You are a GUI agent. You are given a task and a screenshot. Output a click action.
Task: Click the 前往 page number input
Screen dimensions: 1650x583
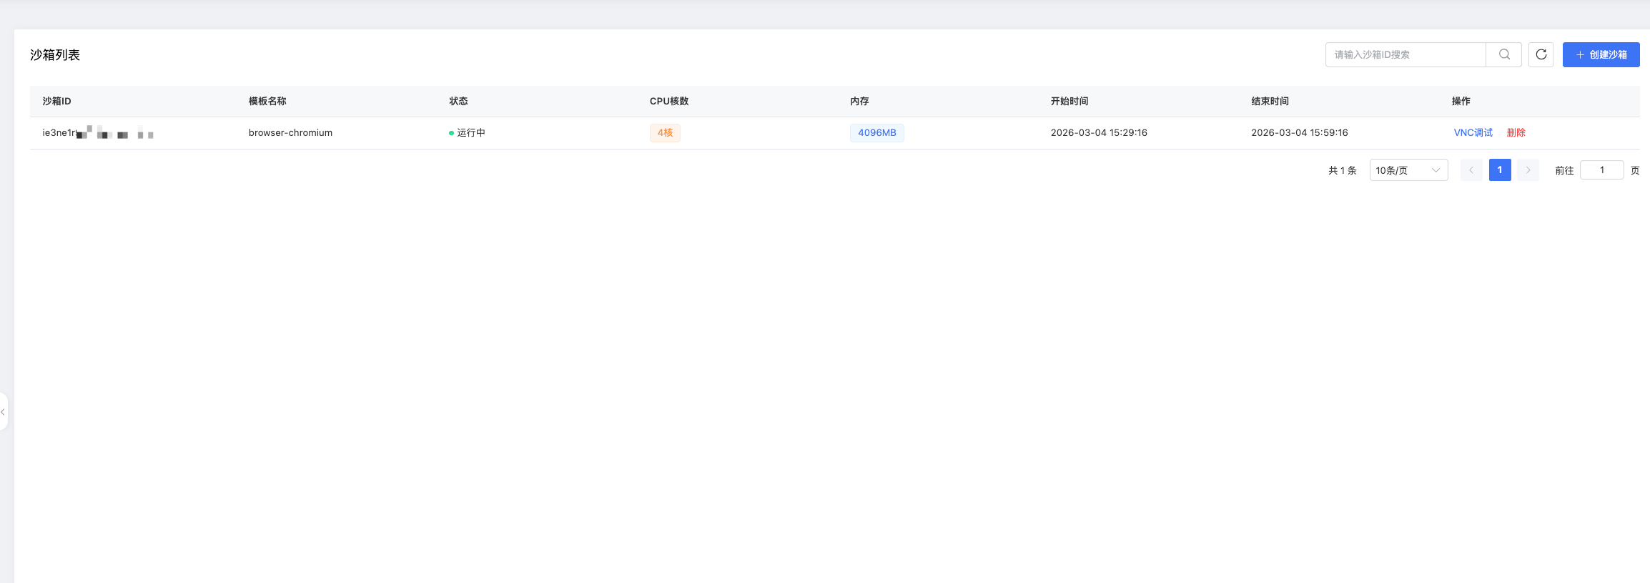click(1601, 170)
